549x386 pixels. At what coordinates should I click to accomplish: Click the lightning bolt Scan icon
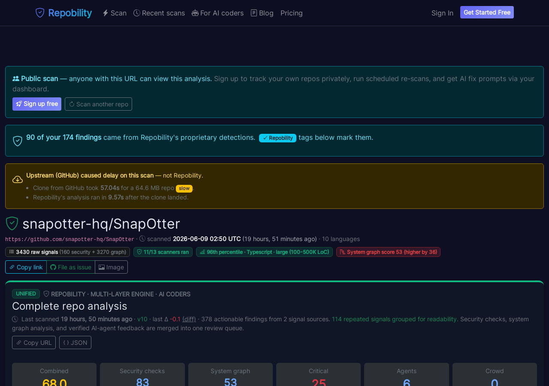tap(106, 13)
